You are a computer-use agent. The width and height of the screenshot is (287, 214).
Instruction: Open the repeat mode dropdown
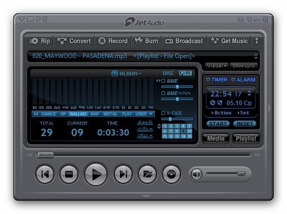click(x=145, y=129)
